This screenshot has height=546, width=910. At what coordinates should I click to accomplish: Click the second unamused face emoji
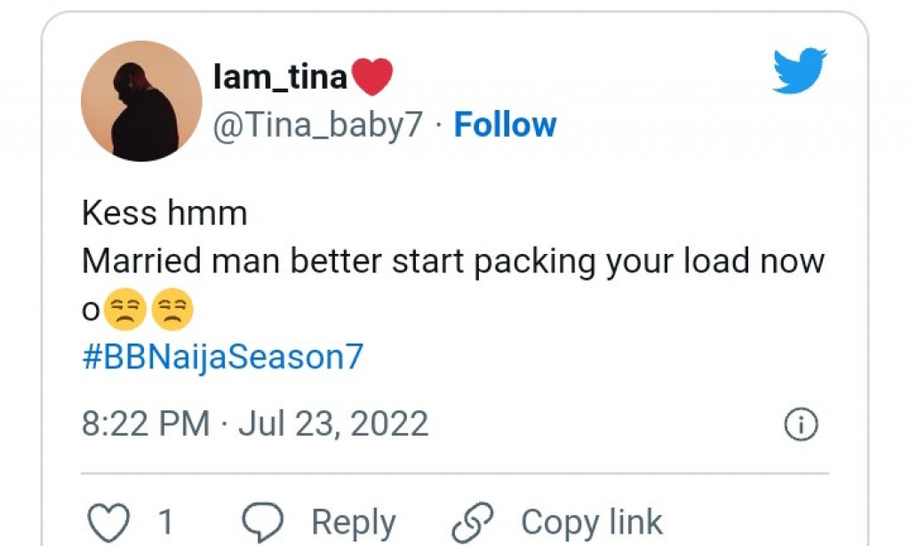171,310
